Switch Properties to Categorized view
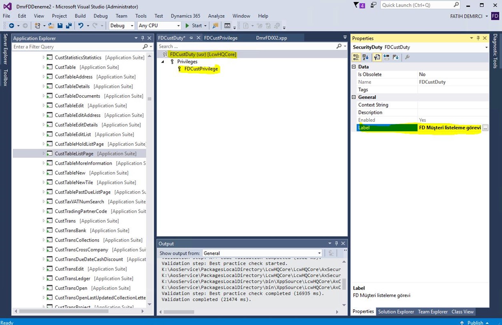 (x=356, y=57)
